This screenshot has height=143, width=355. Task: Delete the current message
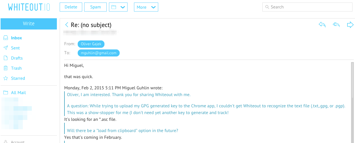(71, 7)
